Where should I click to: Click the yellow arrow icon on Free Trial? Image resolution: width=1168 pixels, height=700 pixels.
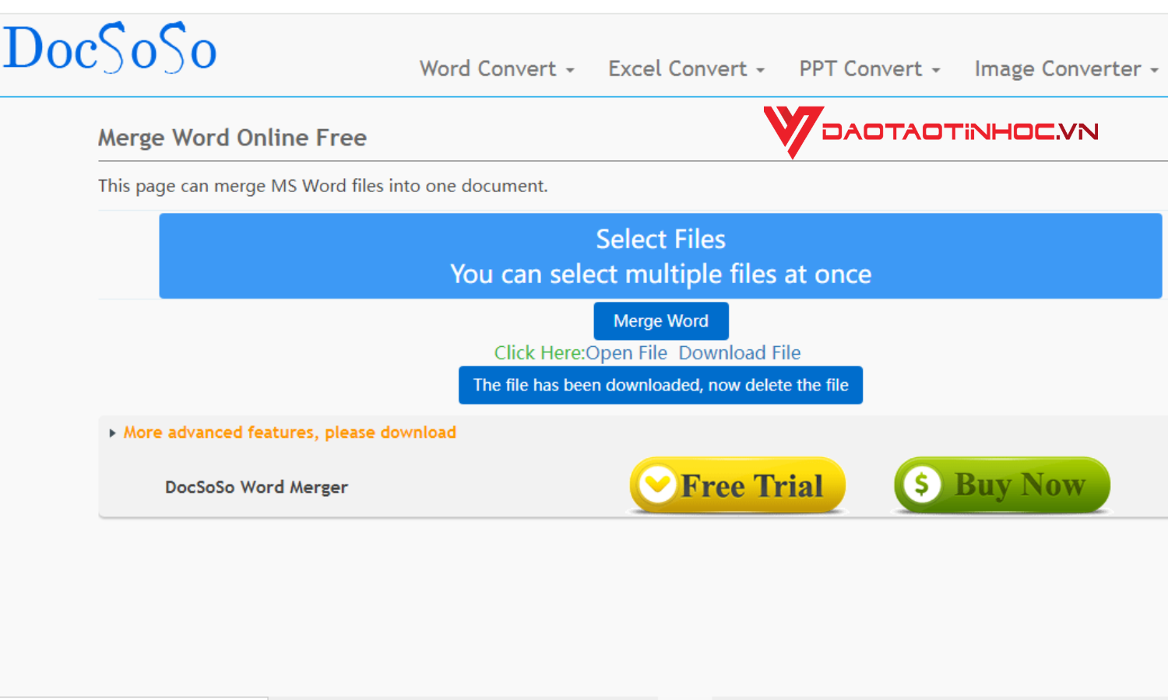point(658,484)
